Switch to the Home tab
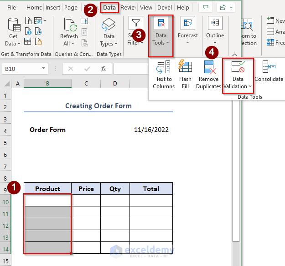 [x=34, y=8]
